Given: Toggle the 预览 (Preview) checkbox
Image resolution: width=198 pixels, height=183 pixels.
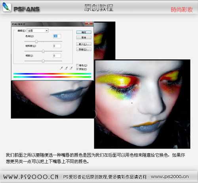Looking at the screenshot, I should click(78, 69).
